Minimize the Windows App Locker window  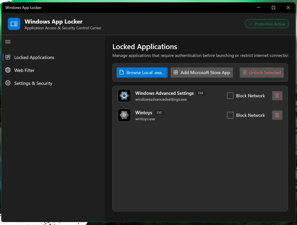pyautogui.click(x=258, y=8)
